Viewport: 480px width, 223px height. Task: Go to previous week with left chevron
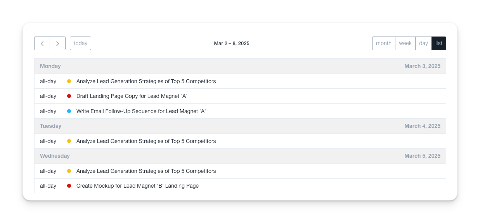42,44
